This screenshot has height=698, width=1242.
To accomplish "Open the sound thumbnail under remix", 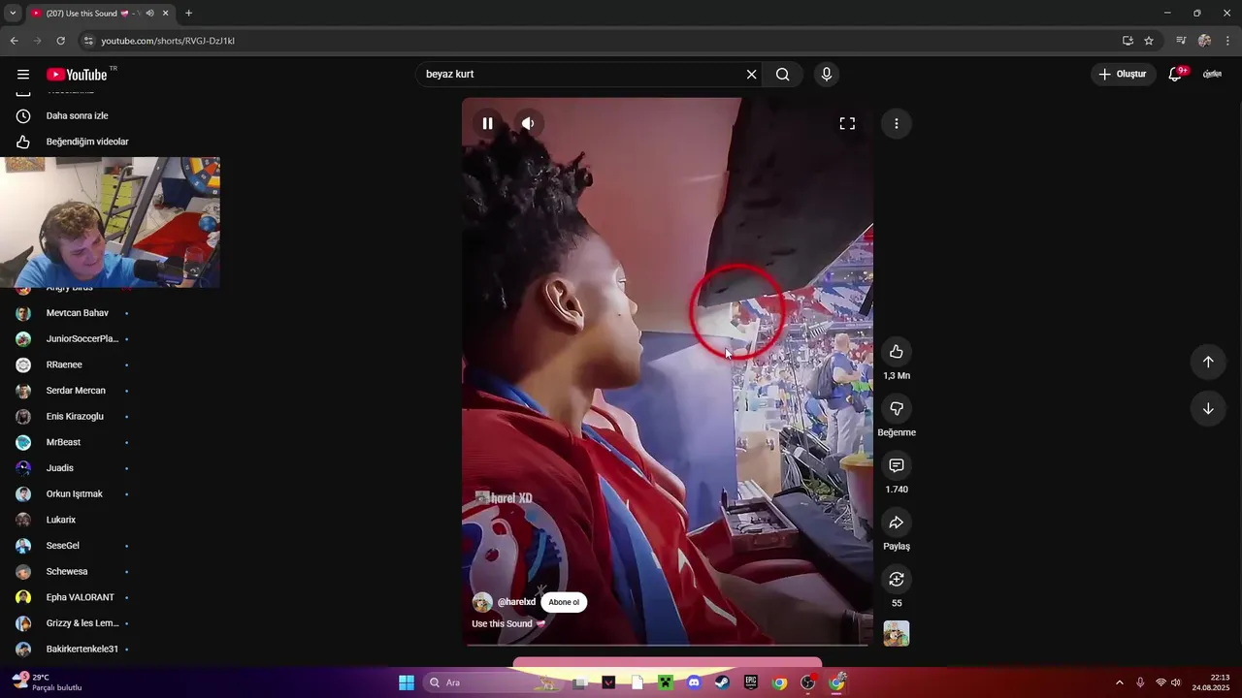I will [897, 634].
